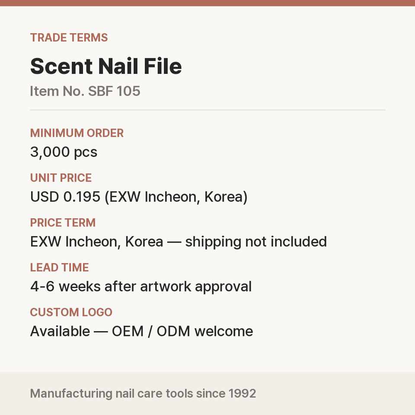Click the word Korea in price term
This screenshot has width=415, height=415.
pos(144,242)
